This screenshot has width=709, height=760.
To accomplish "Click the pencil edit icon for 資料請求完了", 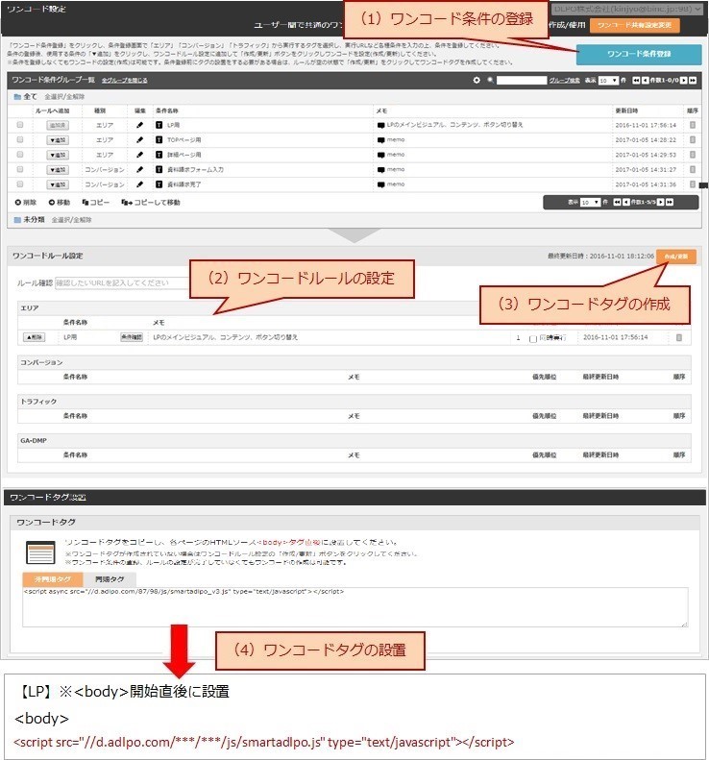I will (140, 184).
